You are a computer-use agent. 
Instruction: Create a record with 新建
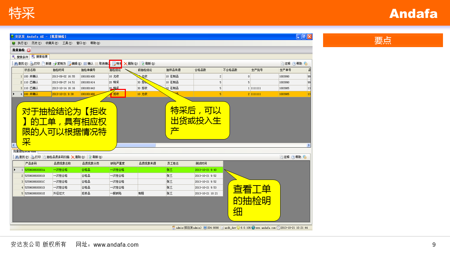tap(46, 64)
